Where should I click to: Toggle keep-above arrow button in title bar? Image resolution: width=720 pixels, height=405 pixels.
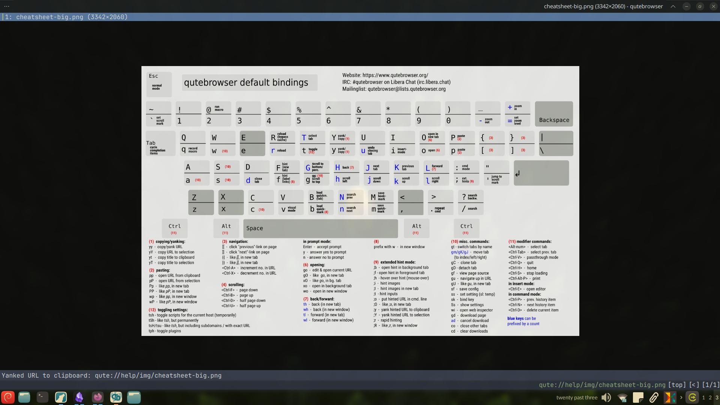pos(673,6)
